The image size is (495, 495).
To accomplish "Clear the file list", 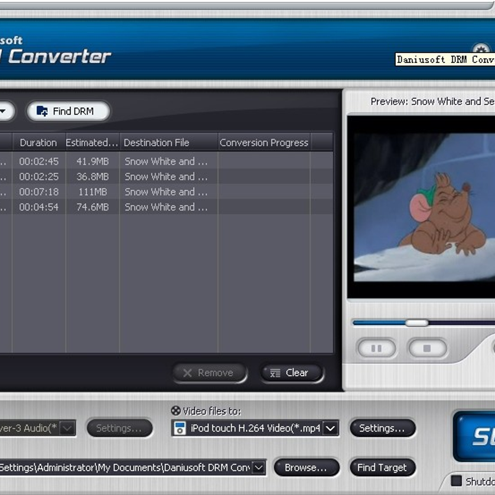I will pyautogui.click(x=292, y=373).
